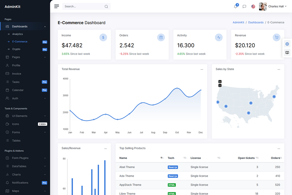Viewport: 292px width, 195px height.
Task: Click Dashboards sliders icon in sidebar
Action: [x=7, y=27]
